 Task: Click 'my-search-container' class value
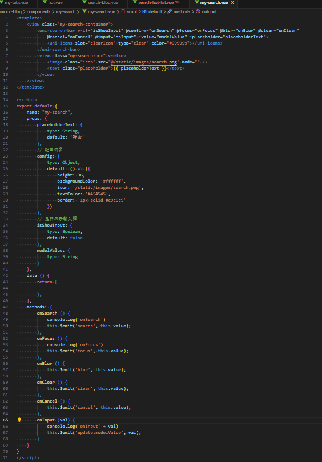pos(84,24)
